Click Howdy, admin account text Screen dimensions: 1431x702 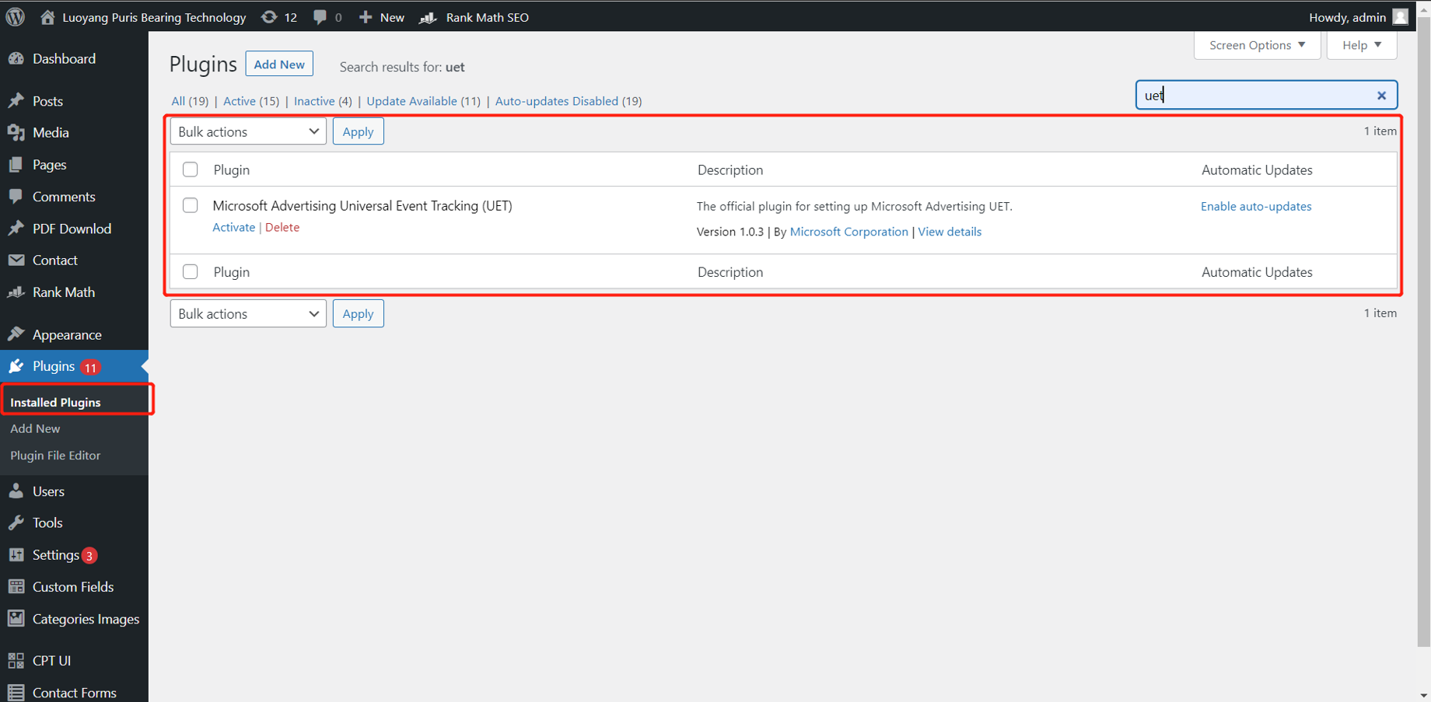tap(1347, 17)
